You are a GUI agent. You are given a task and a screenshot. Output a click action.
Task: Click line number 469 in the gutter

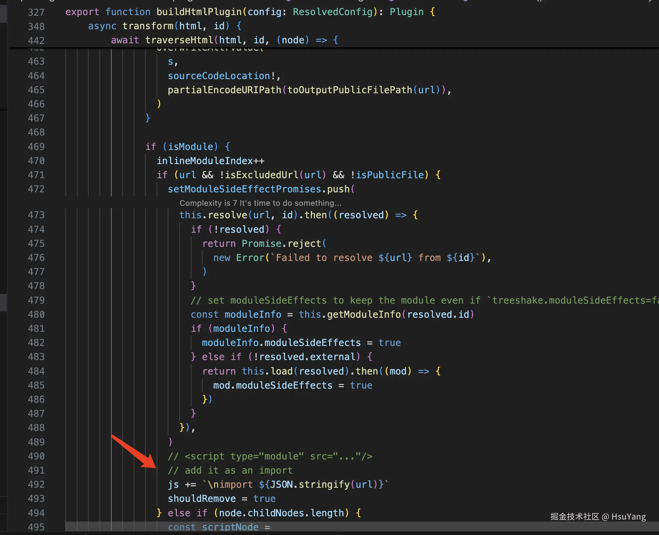point(36,146)
